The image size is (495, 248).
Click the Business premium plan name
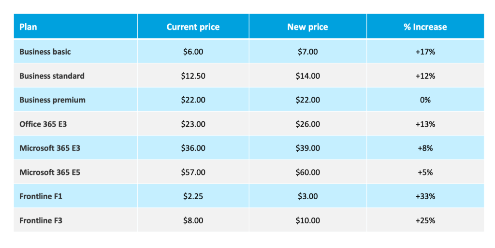[52, 100]
